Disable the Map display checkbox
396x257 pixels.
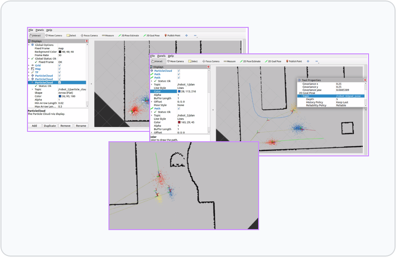pyautogui.click(x=59, y=69)
